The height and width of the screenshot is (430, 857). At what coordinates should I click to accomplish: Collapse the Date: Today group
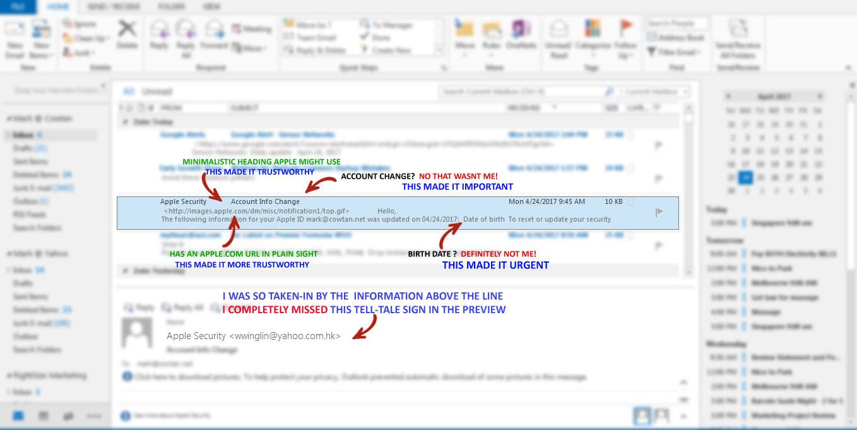pyautogui.click(x=125, y=121)
